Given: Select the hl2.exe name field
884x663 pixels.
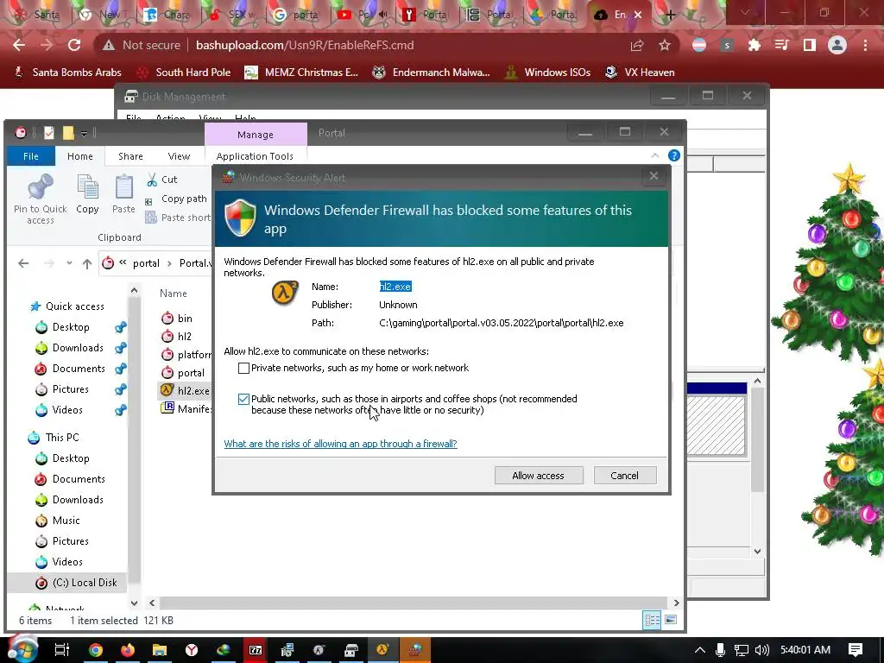Looking at the screenshot, I should [395, 287].
